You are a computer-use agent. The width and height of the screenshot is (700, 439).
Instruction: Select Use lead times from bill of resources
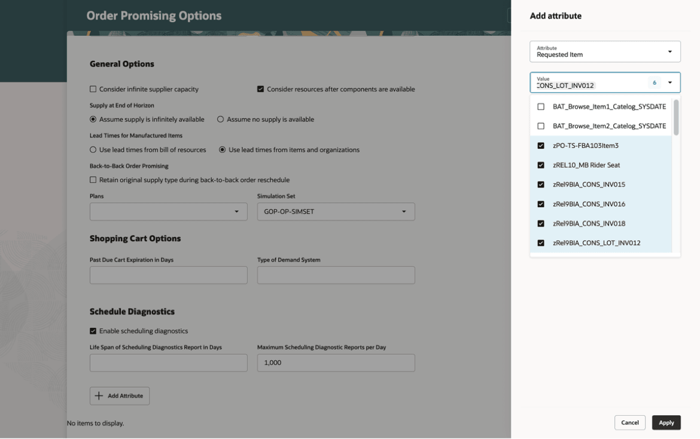(x=93, y=149)
